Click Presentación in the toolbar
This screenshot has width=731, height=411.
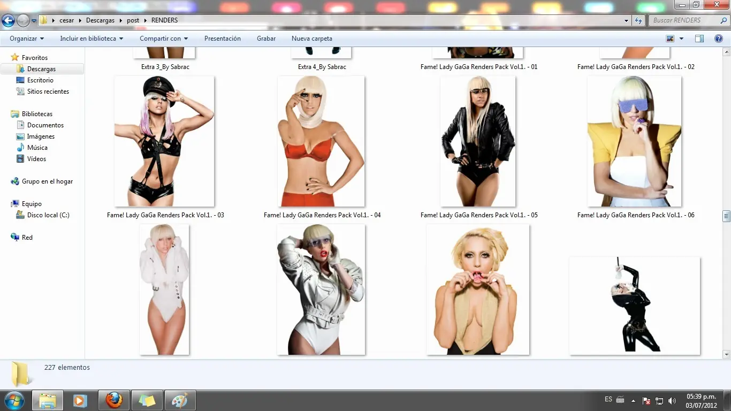point(223,39)
